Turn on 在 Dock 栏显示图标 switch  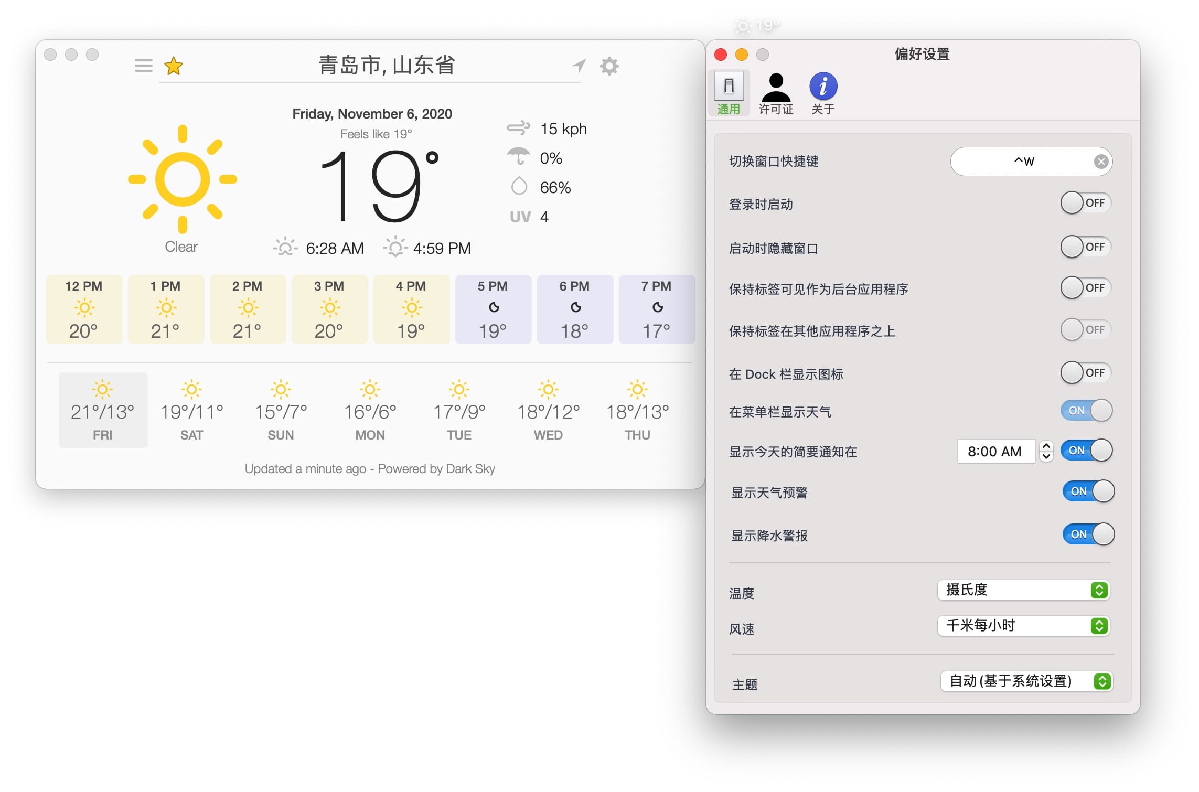pos(1085,373)
